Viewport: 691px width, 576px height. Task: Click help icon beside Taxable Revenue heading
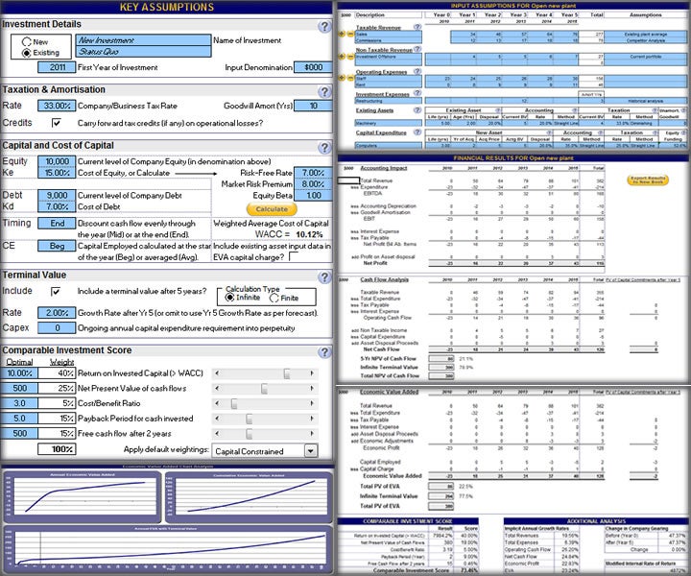tap(417, 27)
